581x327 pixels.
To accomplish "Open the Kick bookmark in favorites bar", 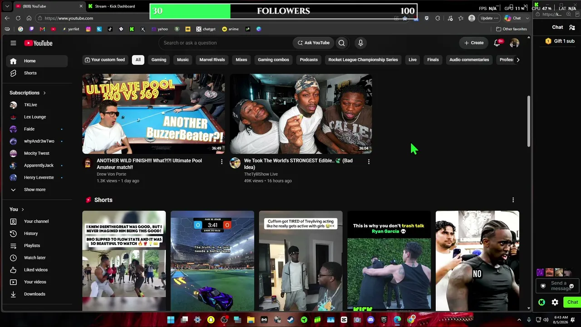I will (132, 29).
